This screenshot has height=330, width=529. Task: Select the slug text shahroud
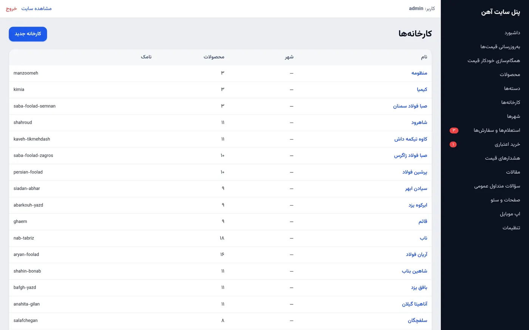tap(23, 123)
